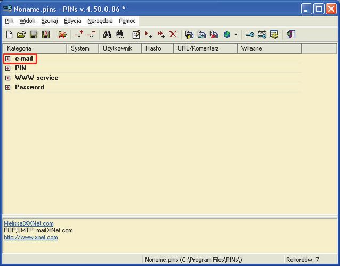The width and height of the screenshot is (340, 266).
Task: Open the Pomoc menu
Action: (x=127, y=21)
